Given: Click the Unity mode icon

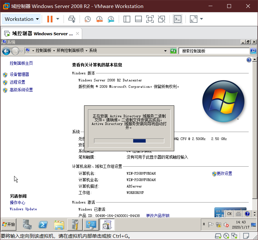Looking at the screenshot, I should point(162,19).
